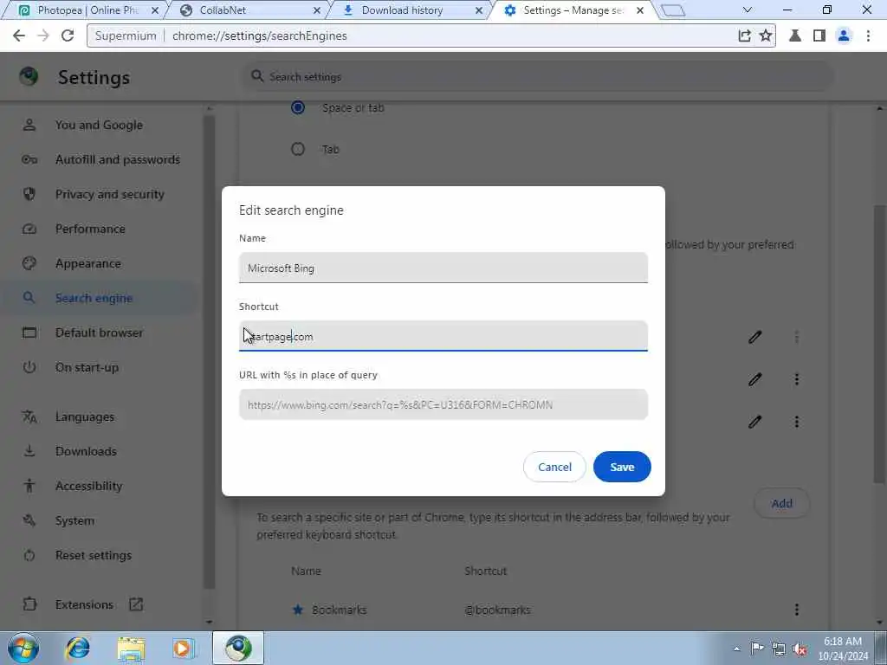This screenshot has height=665, width=887.
Task: Click the muted volume tray icon
Action: coord(800,649)
